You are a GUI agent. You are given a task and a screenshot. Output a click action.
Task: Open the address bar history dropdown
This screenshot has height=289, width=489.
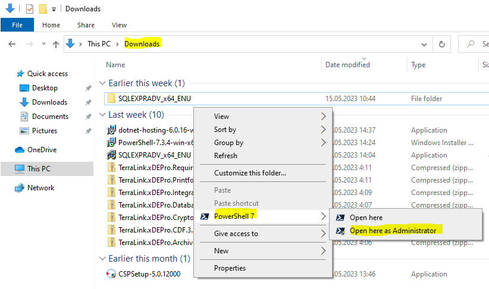[x=424, y=44]
